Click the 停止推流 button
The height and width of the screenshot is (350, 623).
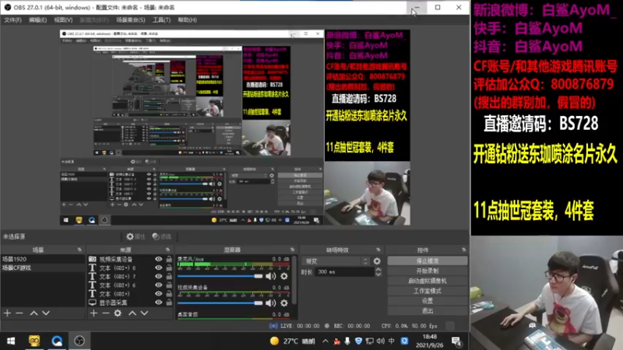[x=427, y=261]
